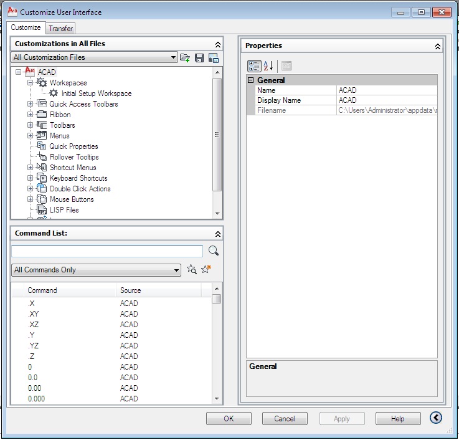Click the Workspaces gear icon
459x440 pixels.
[42, 83]
